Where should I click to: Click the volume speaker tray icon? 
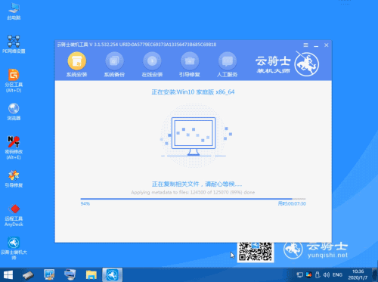pos(327,274)
